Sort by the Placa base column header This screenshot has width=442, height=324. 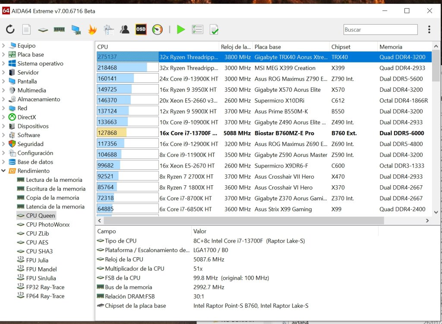click(291, 47)
